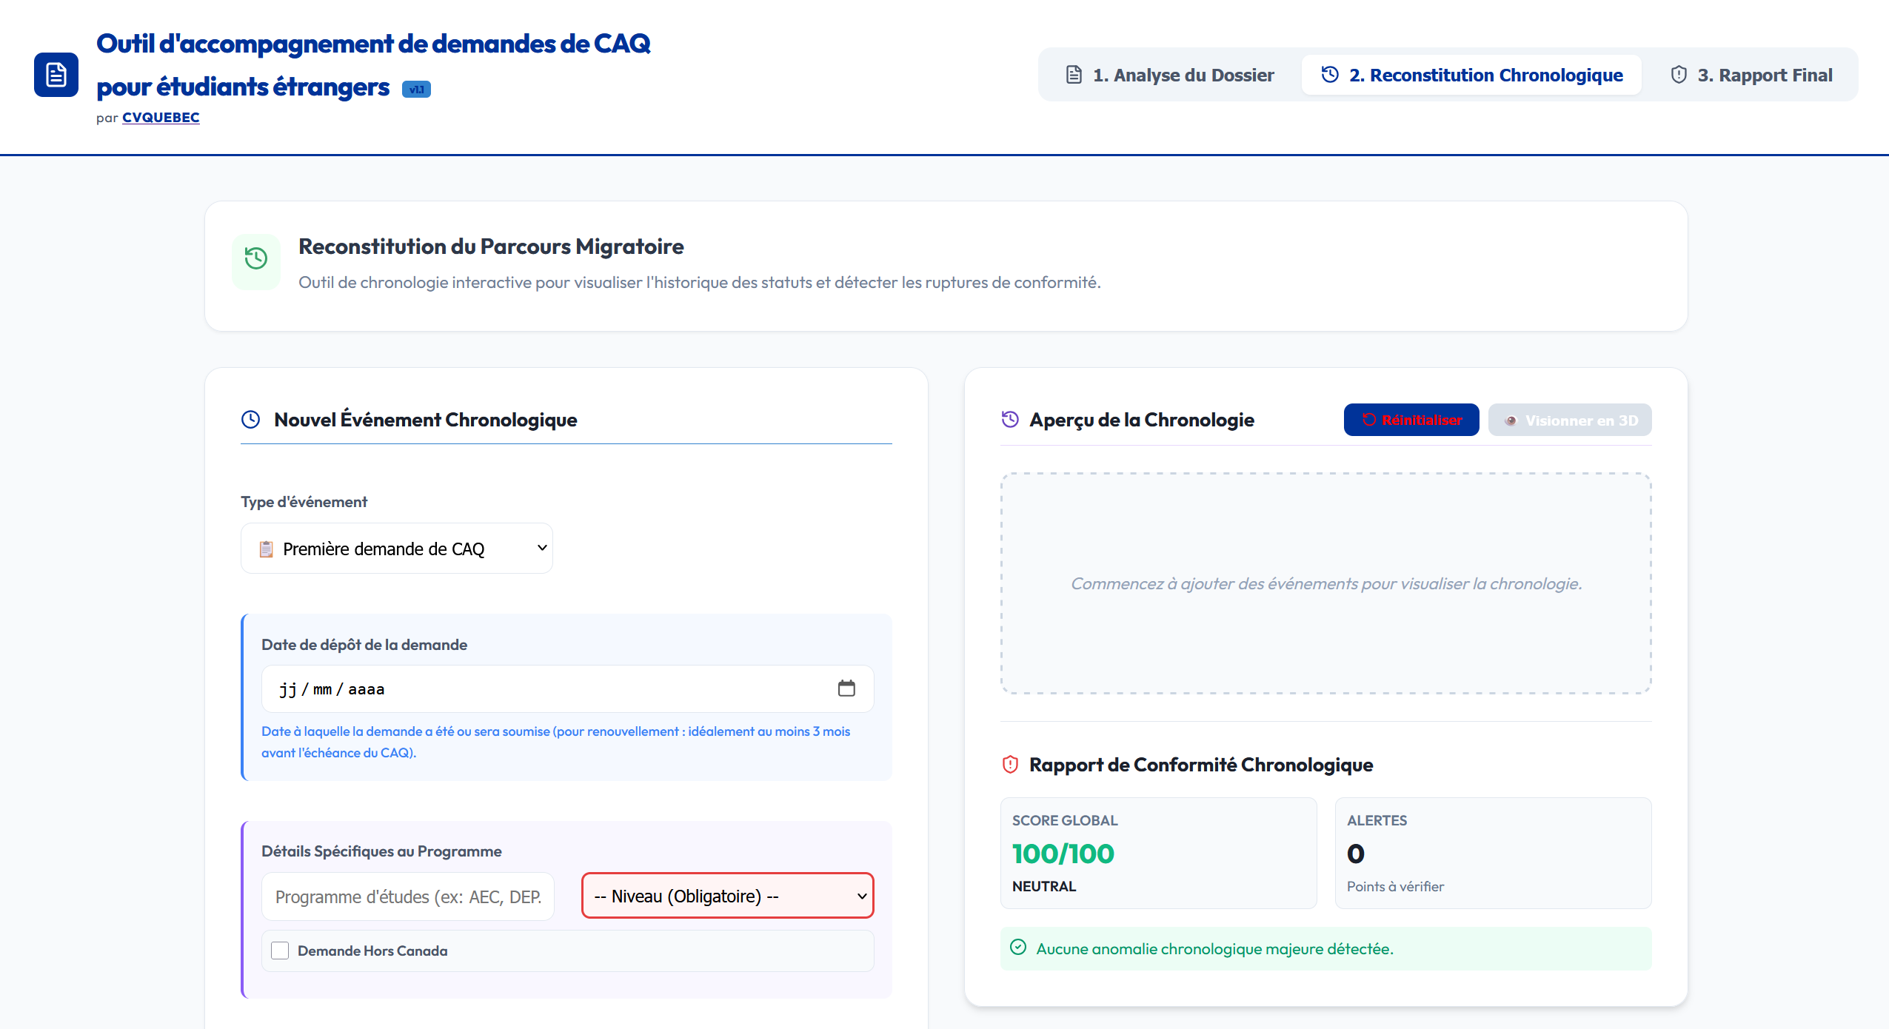Click the Réinitialiser button
The width and height of the screenshot is (1889, 1029).
coord(1411,419)
